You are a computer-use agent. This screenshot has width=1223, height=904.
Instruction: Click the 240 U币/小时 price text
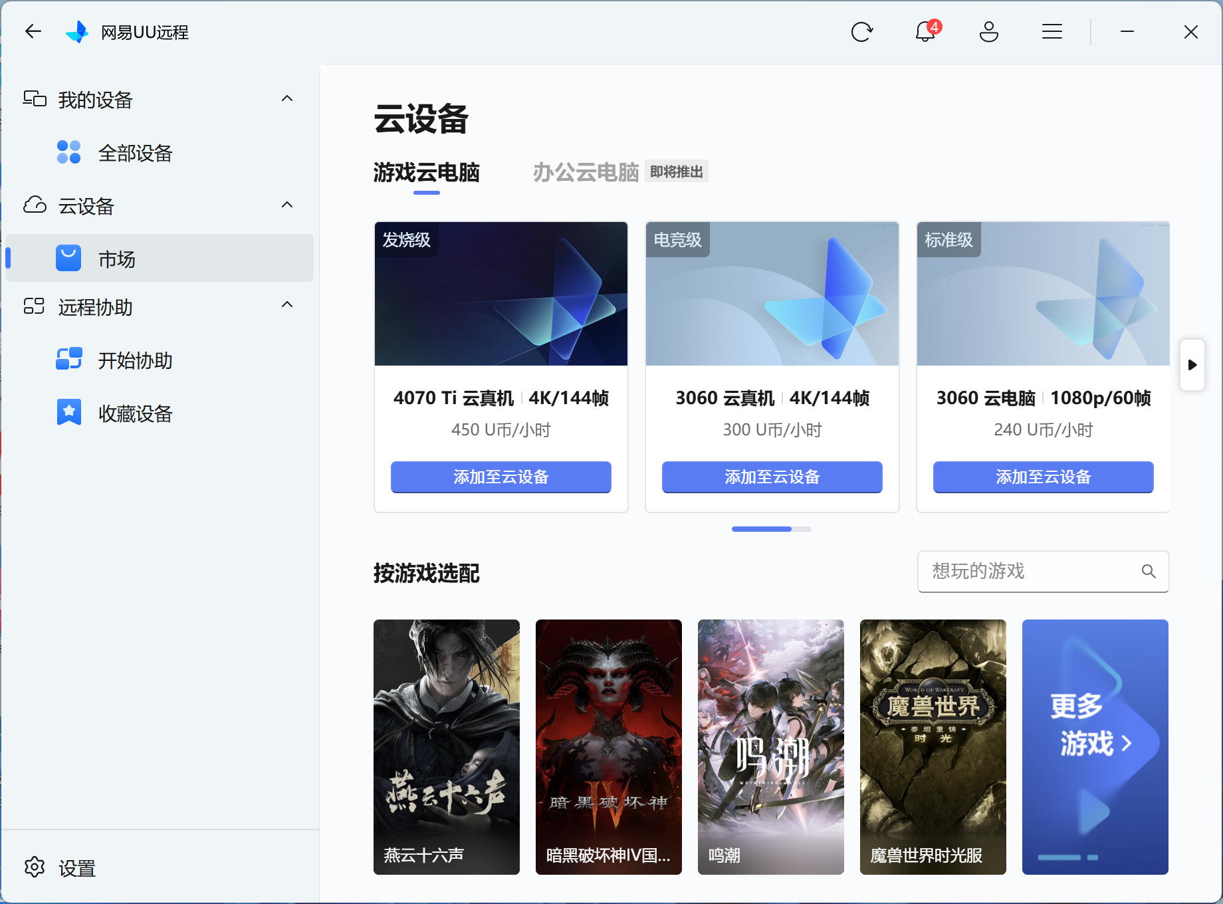click(x=1044, y=430)
